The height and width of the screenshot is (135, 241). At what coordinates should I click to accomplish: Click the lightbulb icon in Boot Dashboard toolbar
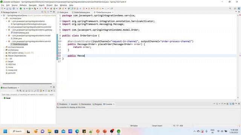[x=41, y=91]
